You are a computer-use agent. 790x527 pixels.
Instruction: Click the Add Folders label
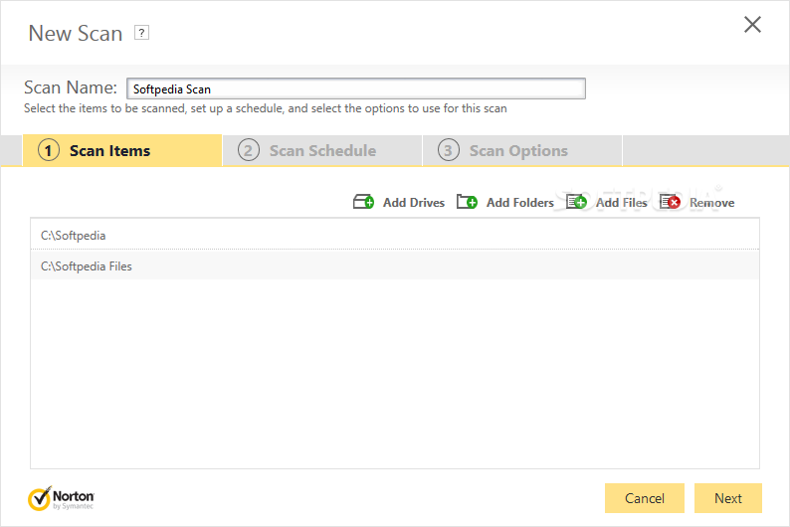coord(520,202)
